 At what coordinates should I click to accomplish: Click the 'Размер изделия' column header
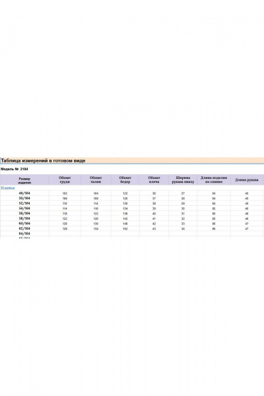click(x=24, y=180)
